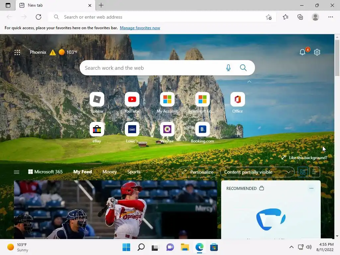Show more feed categories ellipsis
Viewport: 340px width, 255px height.
coord(167,172)
